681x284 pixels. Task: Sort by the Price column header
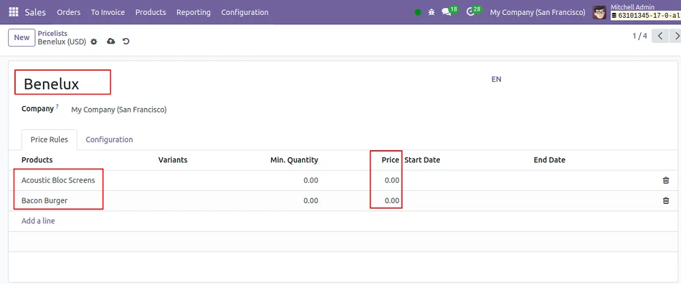(390, 160)
